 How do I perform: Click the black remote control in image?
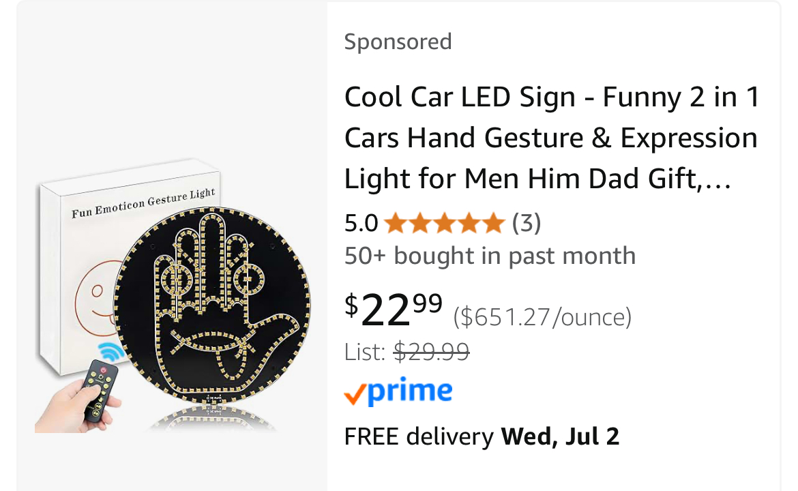click(x=101, y=390)
